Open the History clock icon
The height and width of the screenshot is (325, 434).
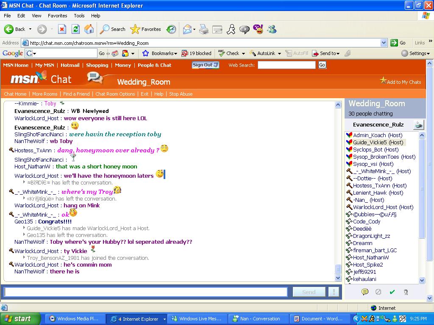click(x=171, y=29)
